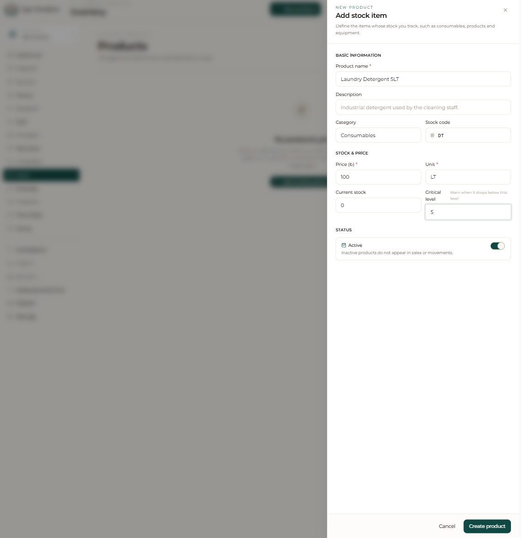Viewport: 521px width, 538px height.
Task: Click the Active status icon
Action: (344, 245)
